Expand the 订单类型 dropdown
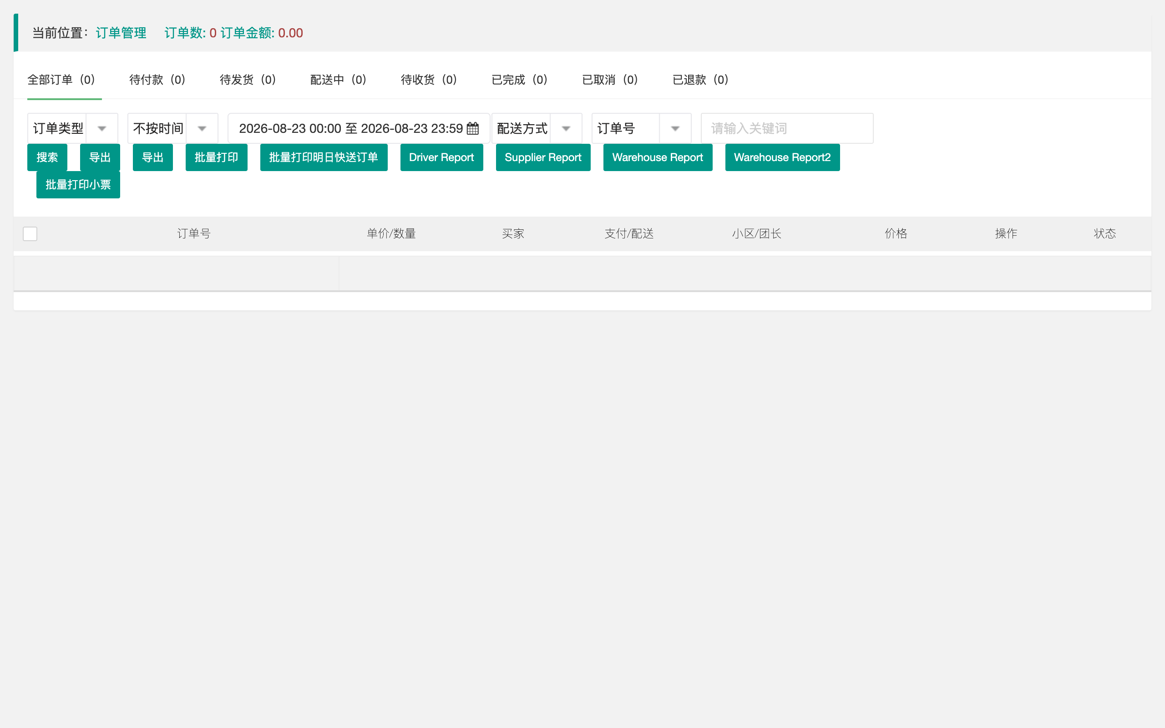The height and width of the screenshot is (728, 1165). (73, 129)
